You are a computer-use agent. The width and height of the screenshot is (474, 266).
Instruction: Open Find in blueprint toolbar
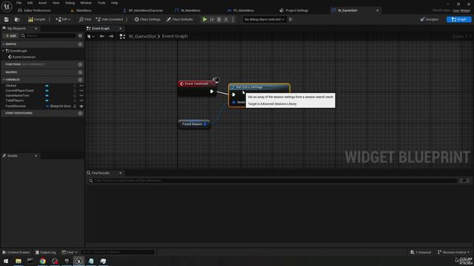tap(85, 19)
